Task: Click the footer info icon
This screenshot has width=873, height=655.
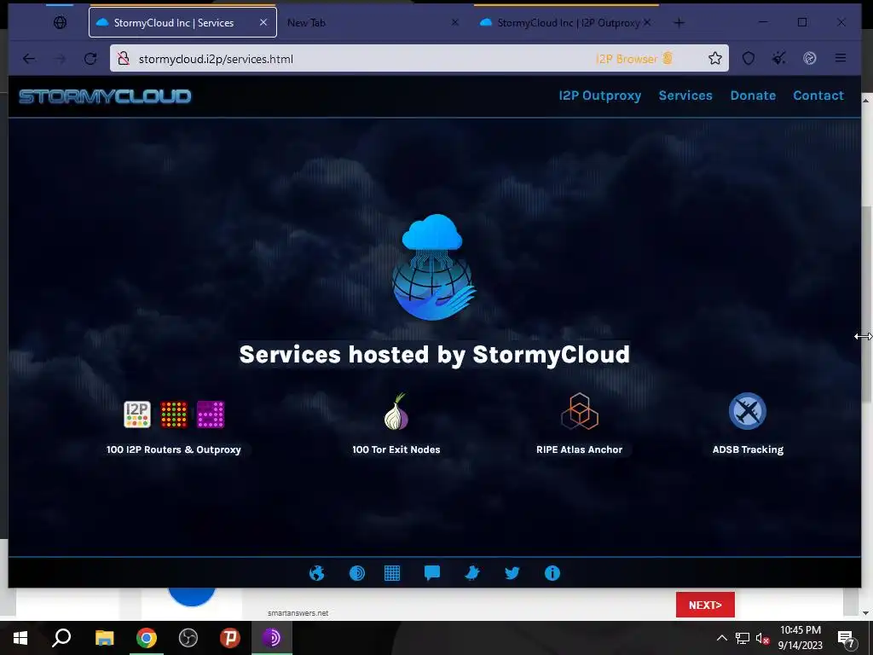Action: 552,573
